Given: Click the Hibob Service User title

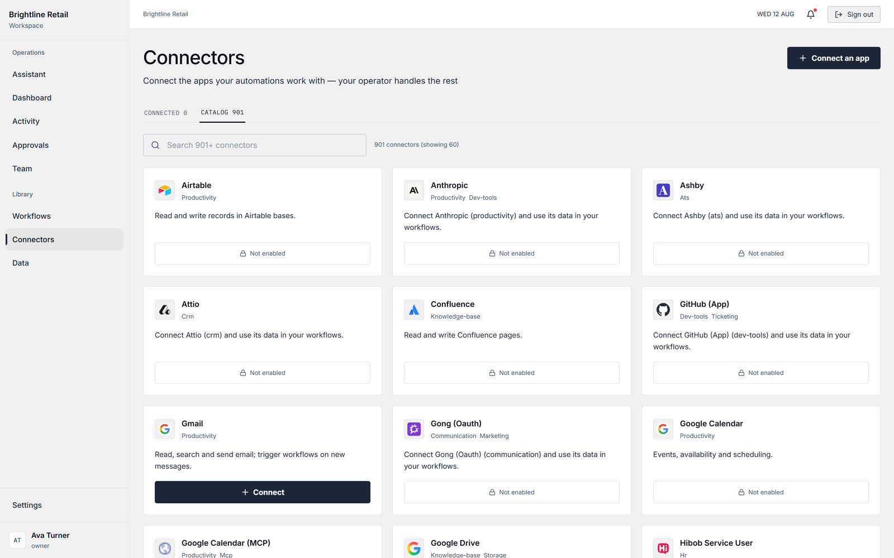Looking at the screenshot, I should tap(716, 543).
